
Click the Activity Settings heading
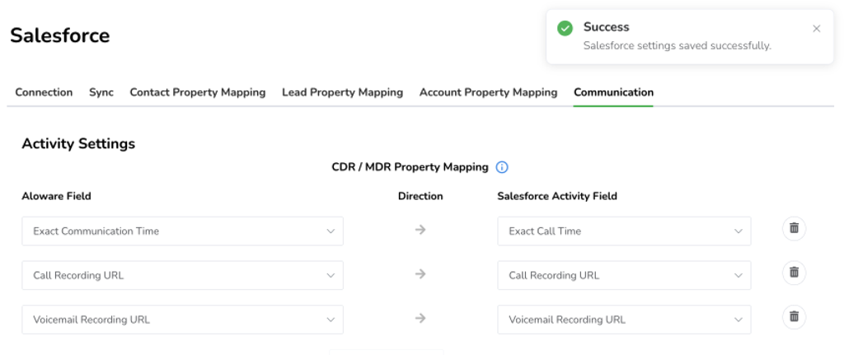(78, 143)
